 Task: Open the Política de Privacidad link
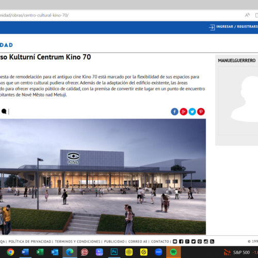(x=30, y=241)
